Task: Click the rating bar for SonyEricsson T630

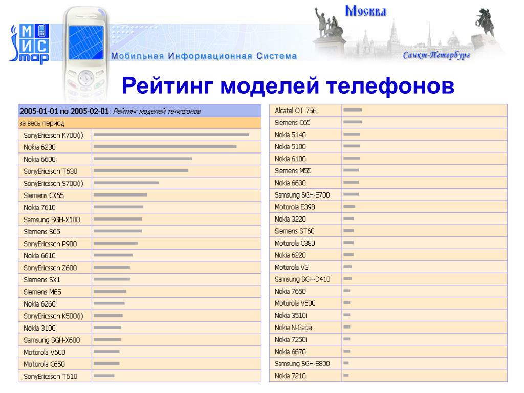Action: [x=141, y=171]
